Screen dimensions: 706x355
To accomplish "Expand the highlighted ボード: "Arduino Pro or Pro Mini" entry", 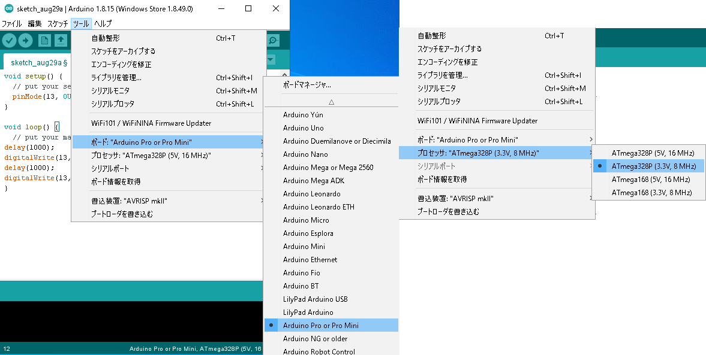I will coord(169,142).
